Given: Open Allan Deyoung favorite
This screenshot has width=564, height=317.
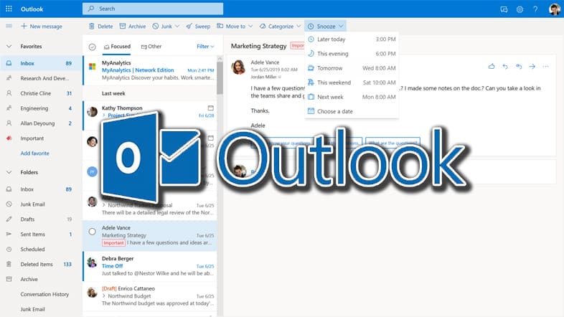Looking at the screenshot, I should pyautogui.click(x=40, y=123).
